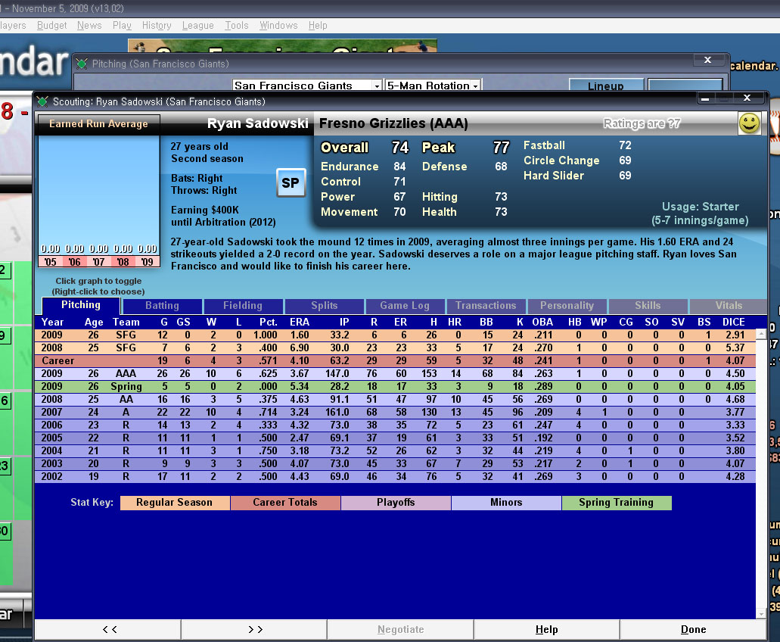Screen dimensions: 780x642
Task: Click the Earned Run Average graph header
Action: click(x=98, y=124)
